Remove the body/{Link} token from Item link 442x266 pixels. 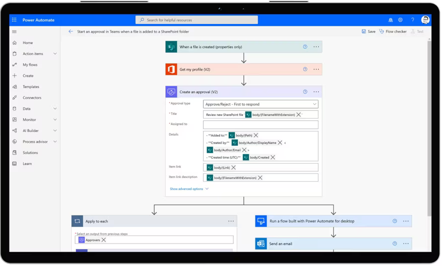[x=234, y=167]
